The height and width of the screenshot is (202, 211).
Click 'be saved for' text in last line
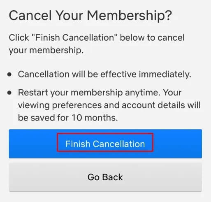[x=44, y=118]
